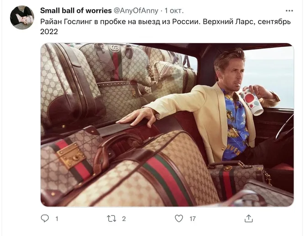Viewport: 304px width, 236px height.
Task: Click the reply speech bubble icon
Action: pyautogui.click(x=45, y=218)
